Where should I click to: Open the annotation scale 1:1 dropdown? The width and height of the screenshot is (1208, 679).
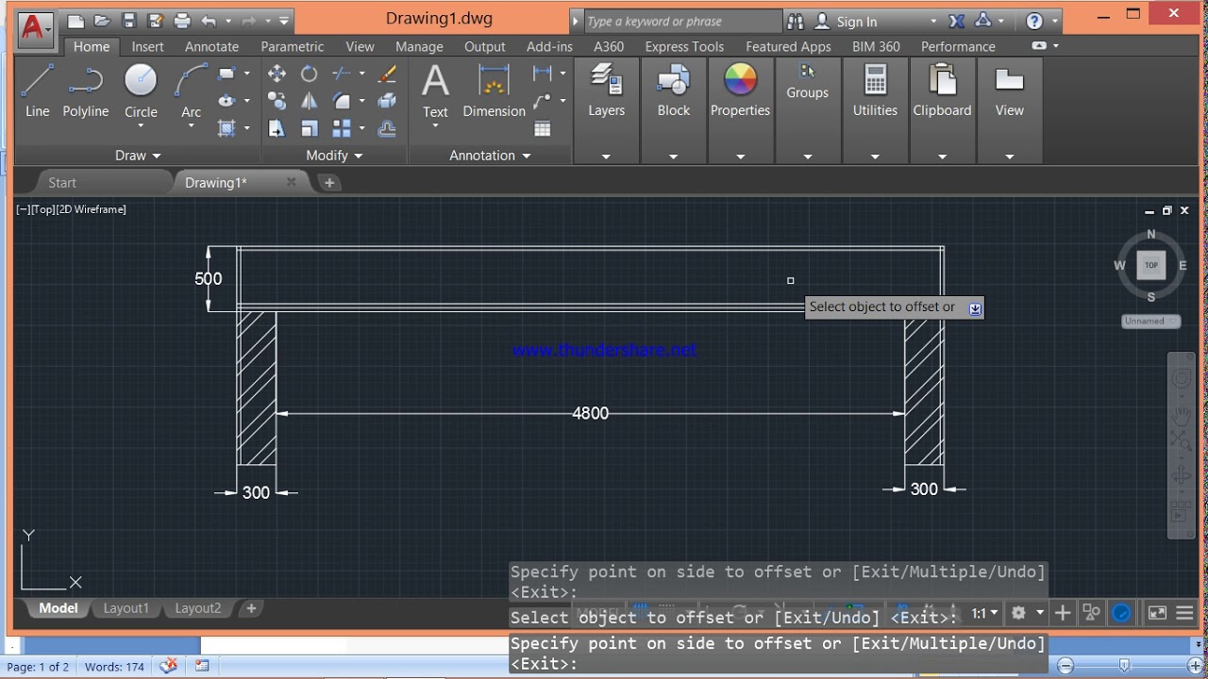(x=984, y=613)
